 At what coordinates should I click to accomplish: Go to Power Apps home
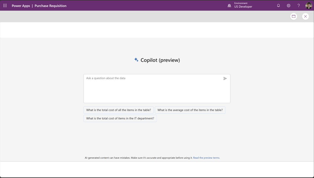21,6
